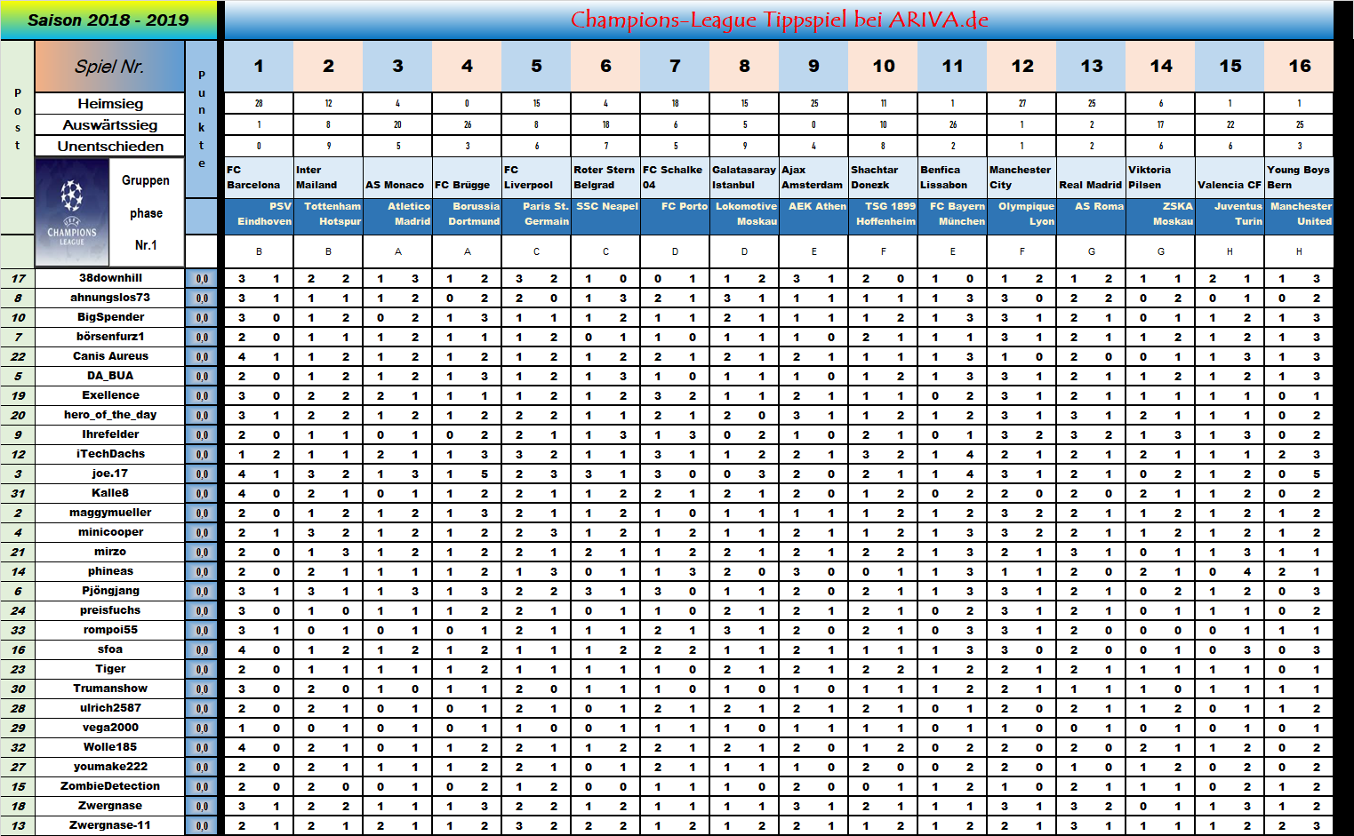The height and width of the screenshot is (836, 1354).
Task: Click the 'FC Brügge' team cell
Action: pyautogui.click(x=467, y=178)
